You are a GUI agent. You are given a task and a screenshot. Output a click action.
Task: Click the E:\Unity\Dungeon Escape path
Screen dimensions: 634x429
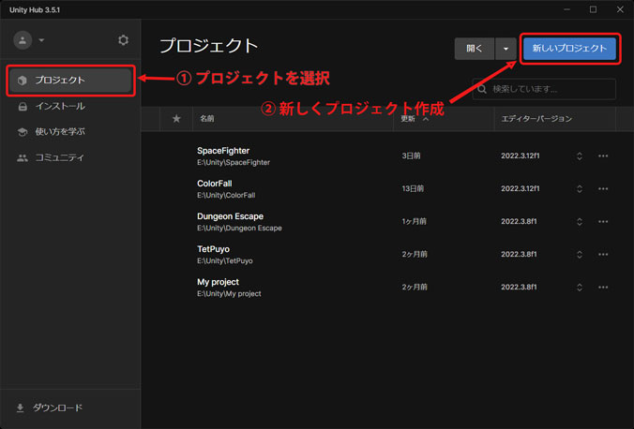[239, 228]
